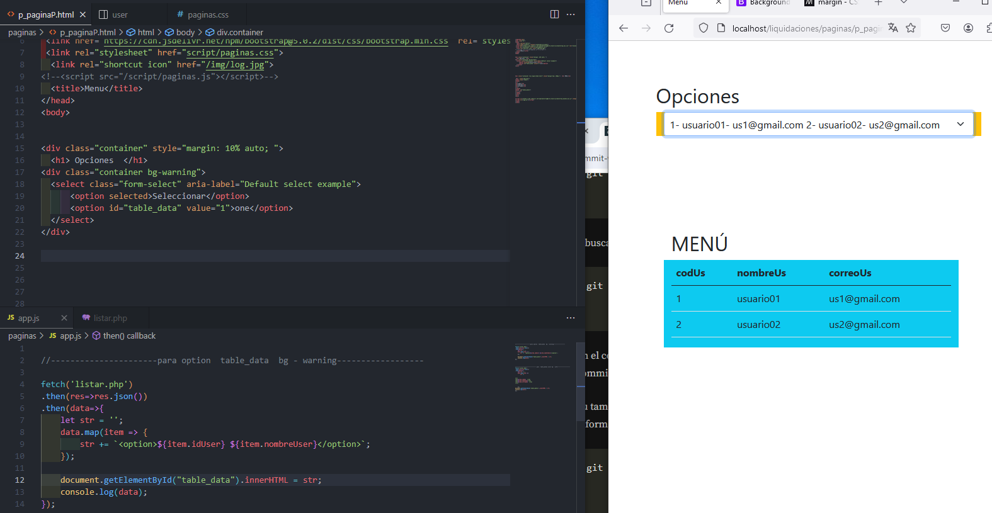Viewport: 992px width, 513px height.
Task: Click us2@gmail.com table cell
Action: [864, 325]
